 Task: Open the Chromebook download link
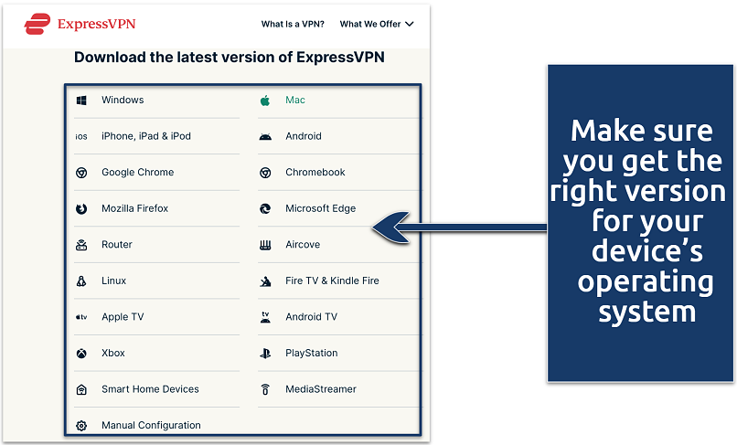[315, 173]
